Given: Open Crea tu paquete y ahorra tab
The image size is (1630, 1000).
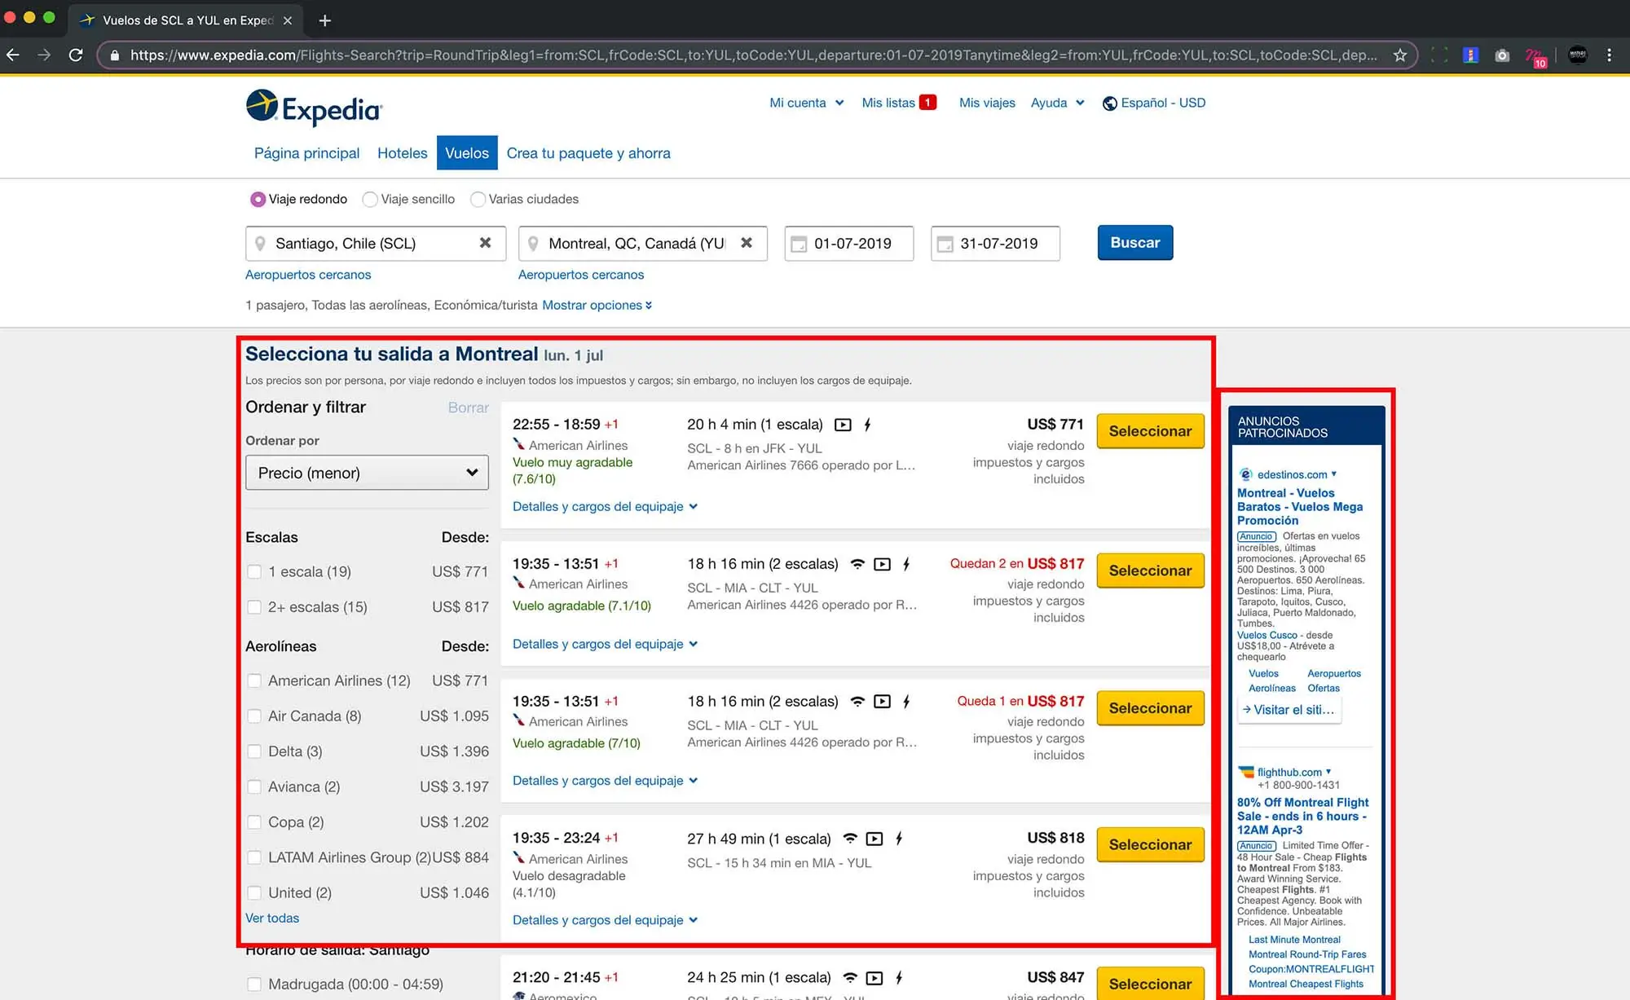Looking at the screenshot, I should [x=588, y=153].
